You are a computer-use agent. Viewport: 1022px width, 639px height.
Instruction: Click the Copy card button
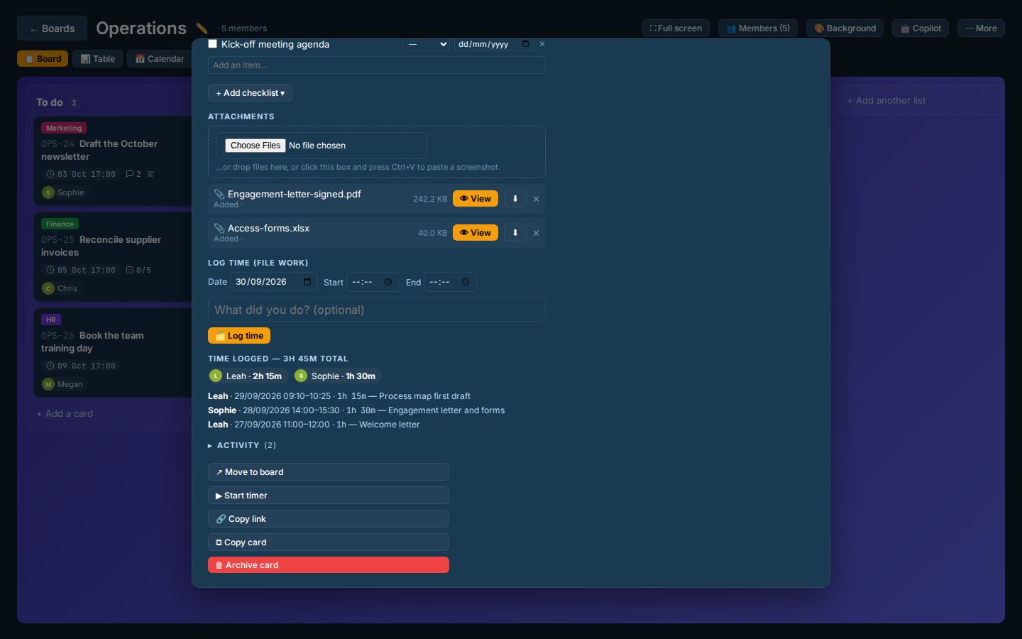329,542
